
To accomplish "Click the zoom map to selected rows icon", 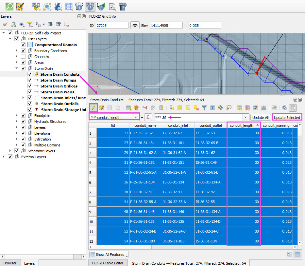I will (229, 107).
